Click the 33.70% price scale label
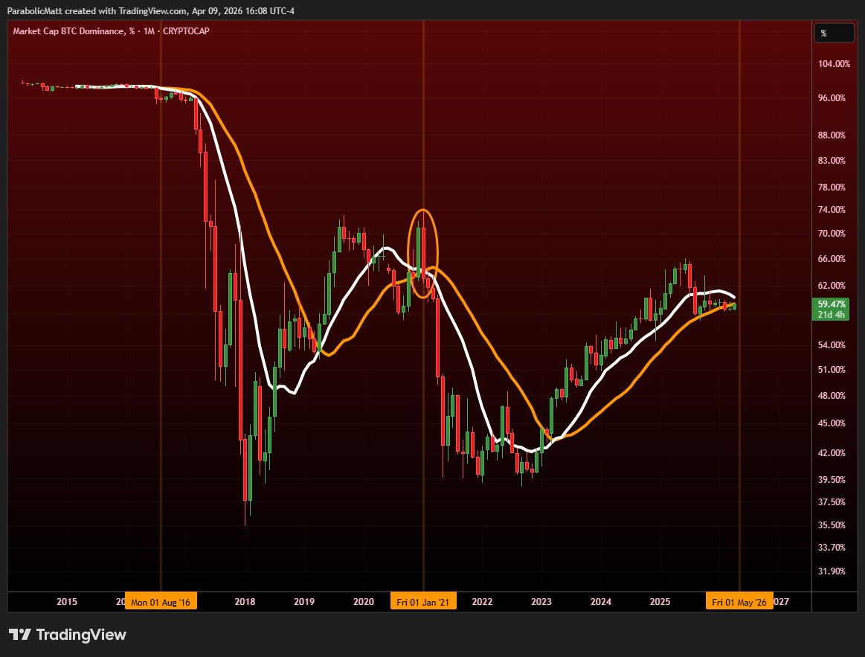Viewport: 865px width, 657px height. (832, 548)
